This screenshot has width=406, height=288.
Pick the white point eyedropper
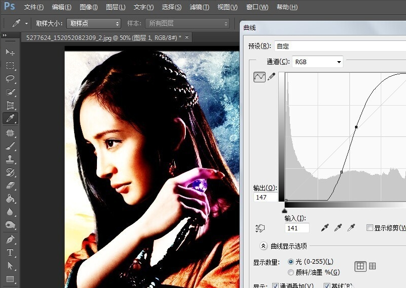click(x=351, y=228)
